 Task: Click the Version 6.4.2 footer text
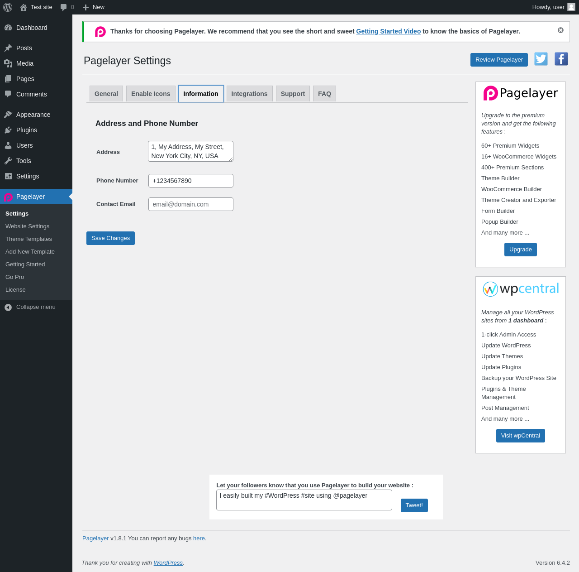click(553, 563)
